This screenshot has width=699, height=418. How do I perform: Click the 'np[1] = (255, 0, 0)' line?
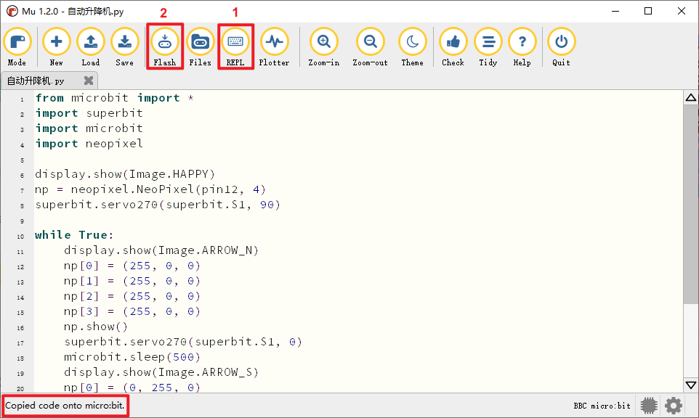tap(132, 281)
